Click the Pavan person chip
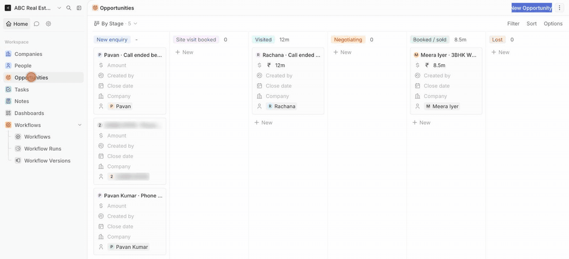This screenshot has width=569, height=259. click(x=120, y=106)
